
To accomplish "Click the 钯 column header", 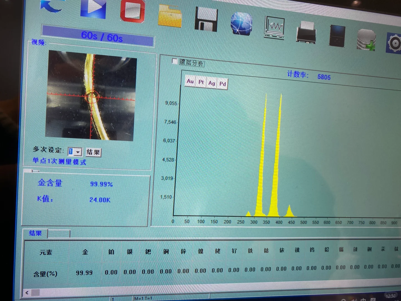I will pyautogui.click(x=148, y=252).
